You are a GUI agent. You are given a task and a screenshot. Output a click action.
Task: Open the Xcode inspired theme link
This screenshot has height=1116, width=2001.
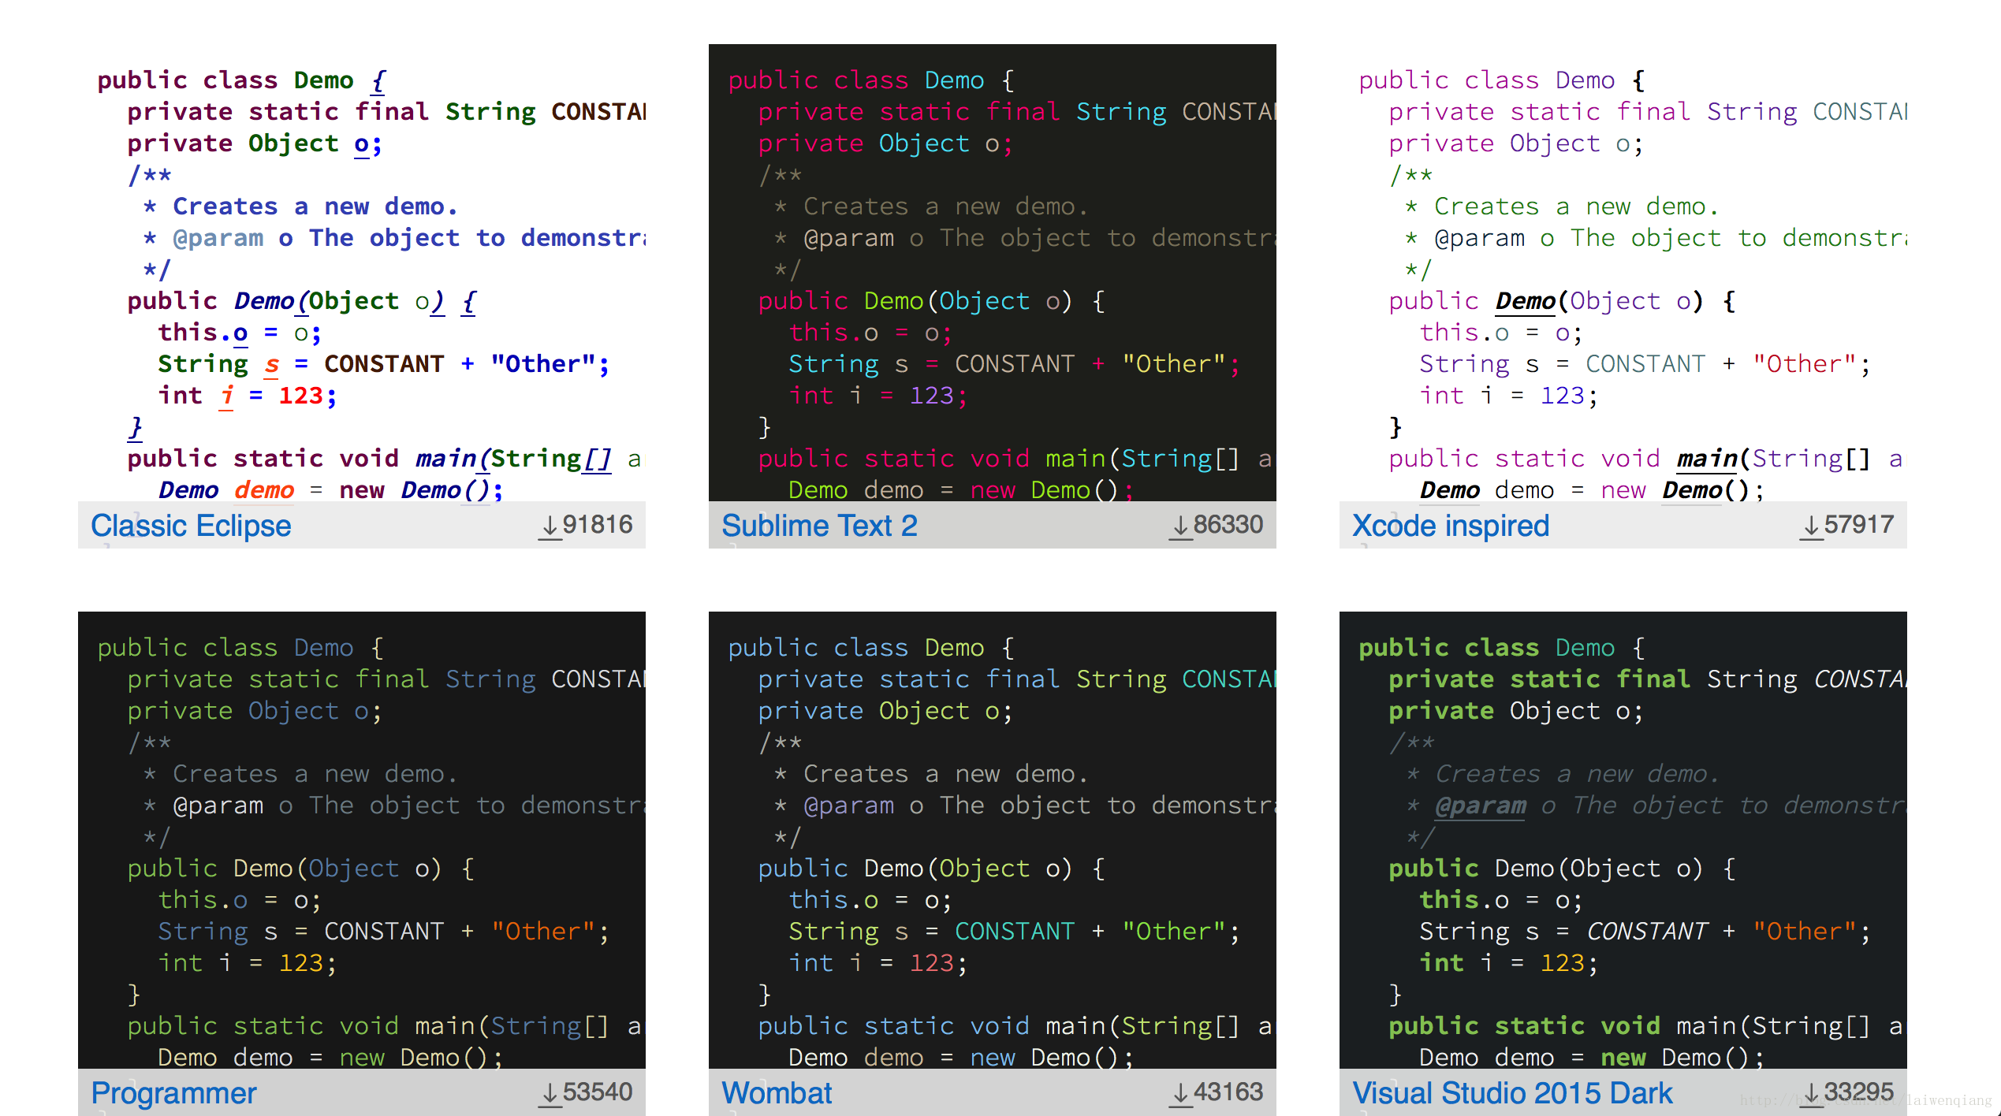tap(1451, 526)
